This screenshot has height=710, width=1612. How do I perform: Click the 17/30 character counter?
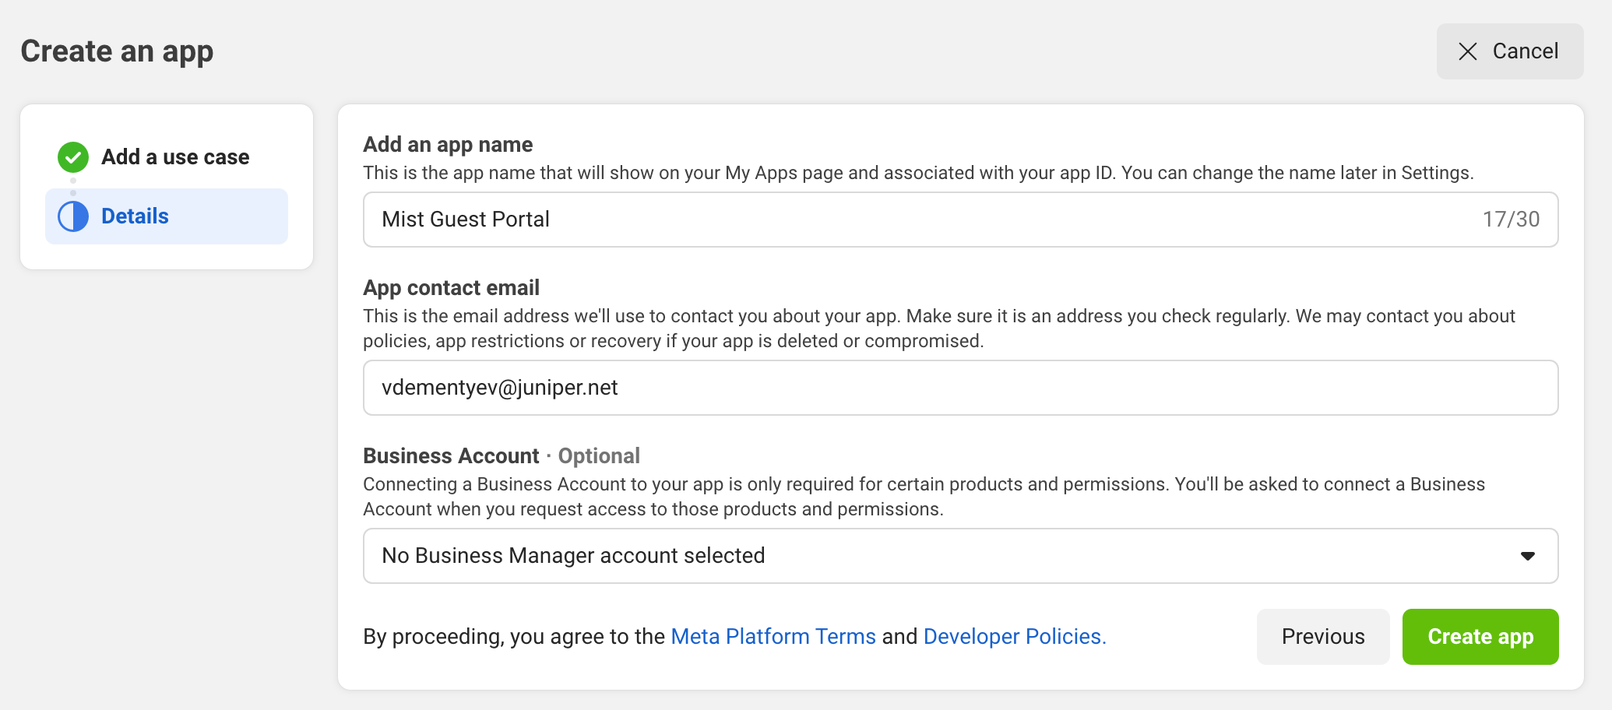1510,220
